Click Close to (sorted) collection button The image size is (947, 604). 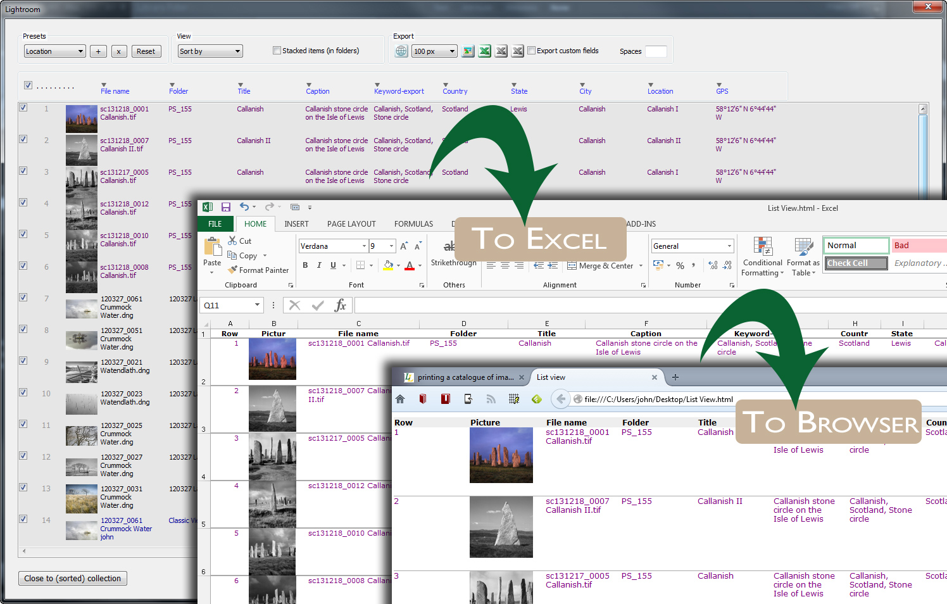point(73,578)
